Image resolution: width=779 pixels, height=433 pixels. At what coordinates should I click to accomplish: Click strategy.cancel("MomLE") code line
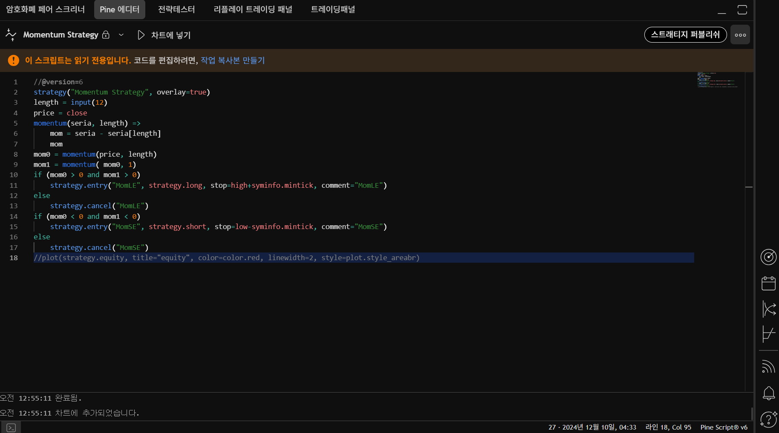pos(99,206)
